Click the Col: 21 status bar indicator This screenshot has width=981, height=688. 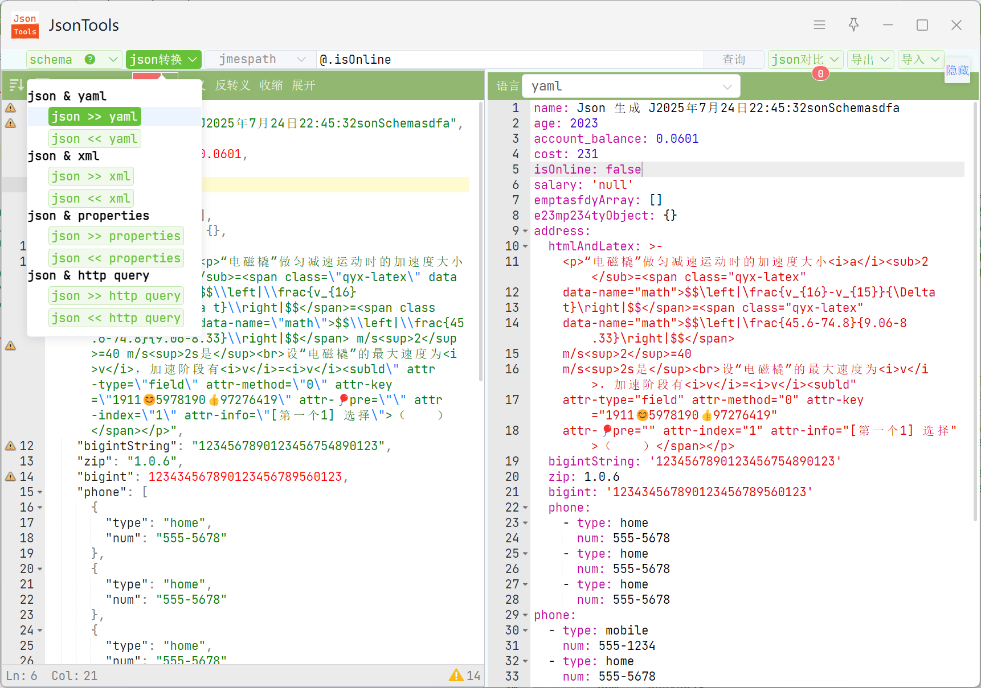click(74, 675)
